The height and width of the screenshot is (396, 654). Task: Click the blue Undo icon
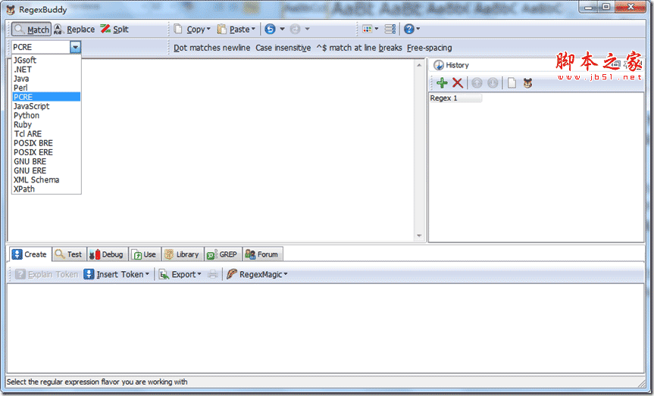(270, 29)
